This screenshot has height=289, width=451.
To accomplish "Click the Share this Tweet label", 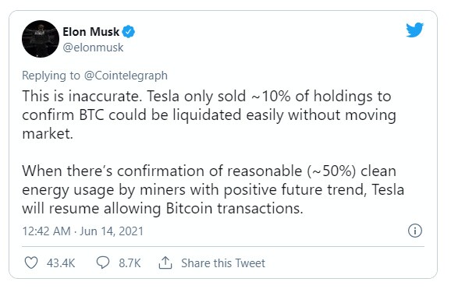I will pyautogui.click(x=223, y=263).
